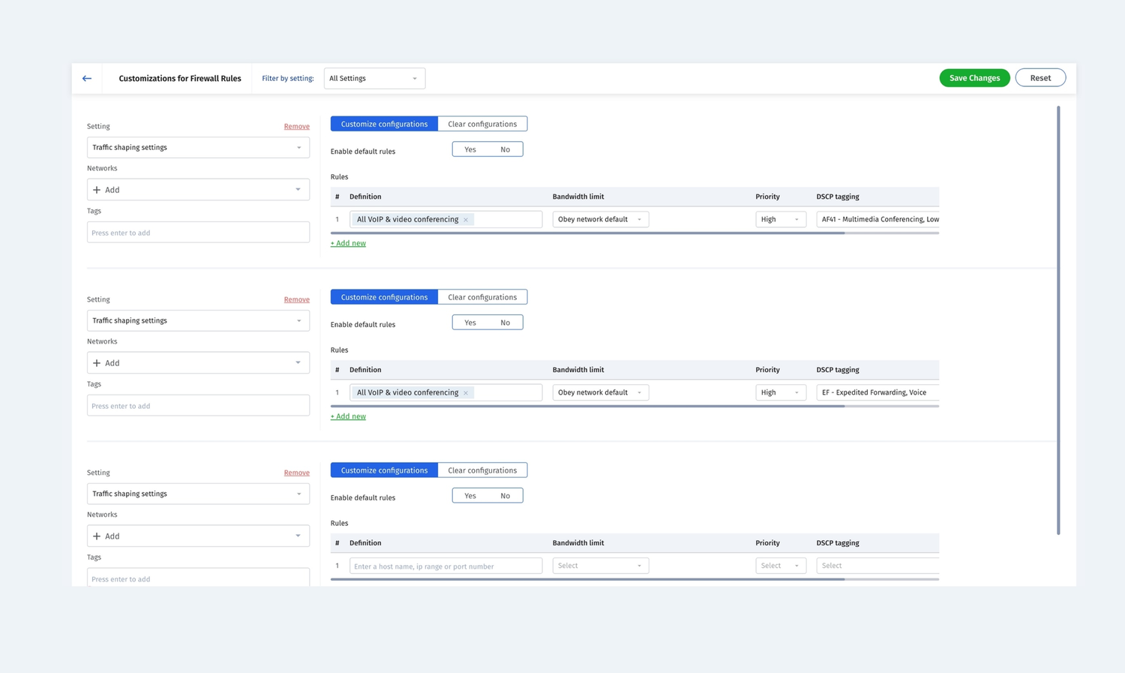1125x673 pixels.
Task: Remove the VoIP chip in the second rules table
Action: pyautogui.click(x=466, y=392)
